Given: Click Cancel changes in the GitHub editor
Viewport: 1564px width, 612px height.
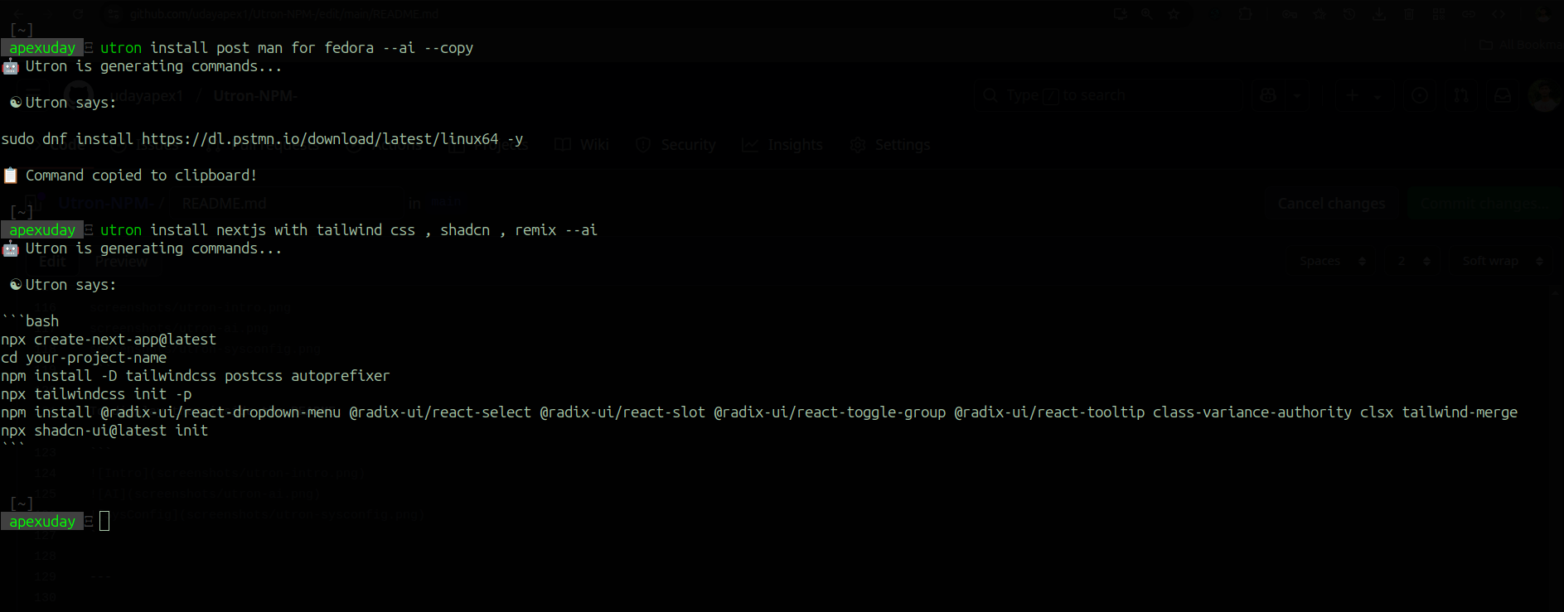Looking at the screenshot, I should click(x=1331, y=203).
